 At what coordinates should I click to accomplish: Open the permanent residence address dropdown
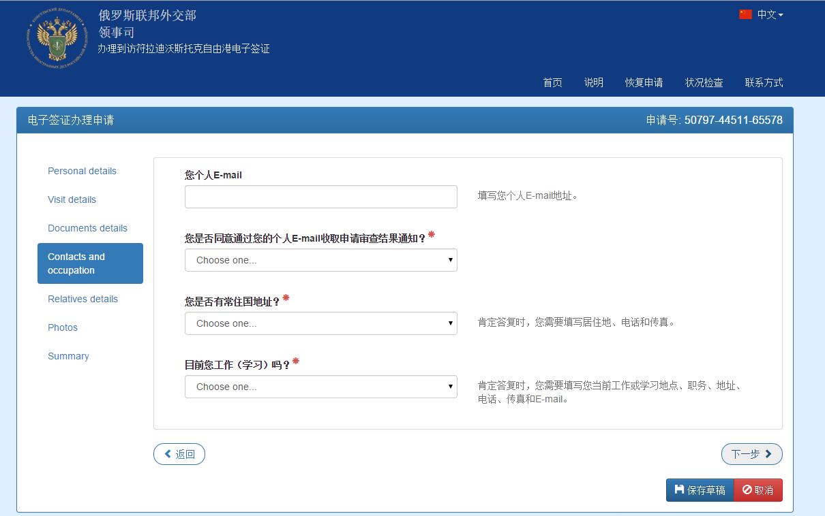click(320, 323)
